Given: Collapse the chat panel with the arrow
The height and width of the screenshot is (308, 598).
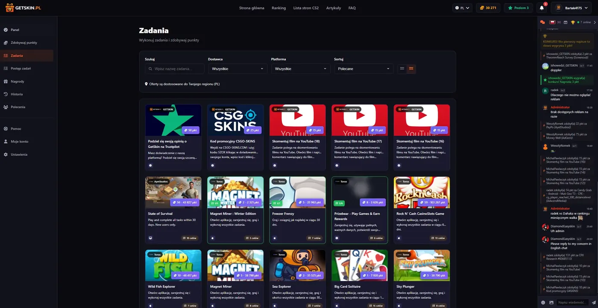Looking at the screenshot, I should tap(595, 22).
